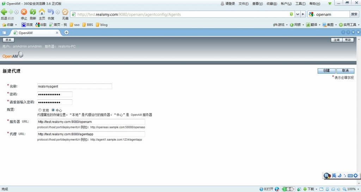Click the browser address bar

(x=182, y=14)
